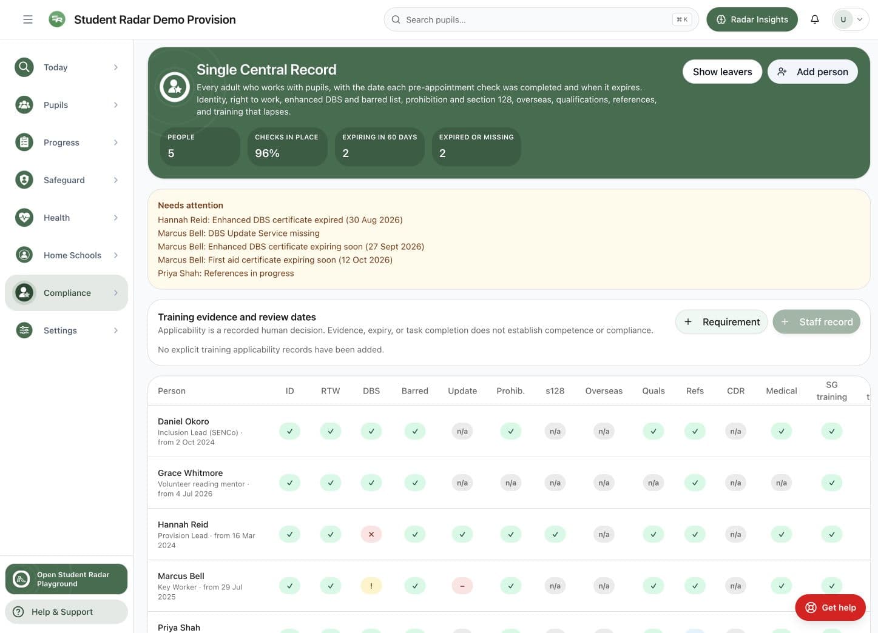
Task: Click the Single Central Record header icon
Action: point(175,87)
